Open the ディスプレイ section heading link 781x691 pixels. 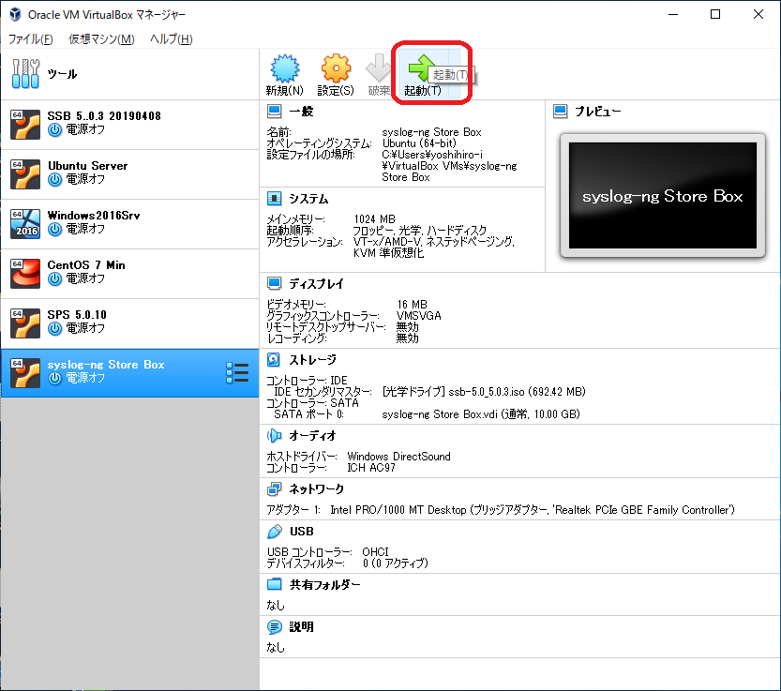click(x=316, y=283)
